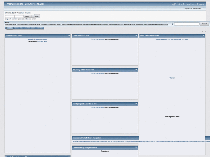Open [JazzWorks.com] in Network Navigation panel
210x157 pixels.
(x=110, y=141)
